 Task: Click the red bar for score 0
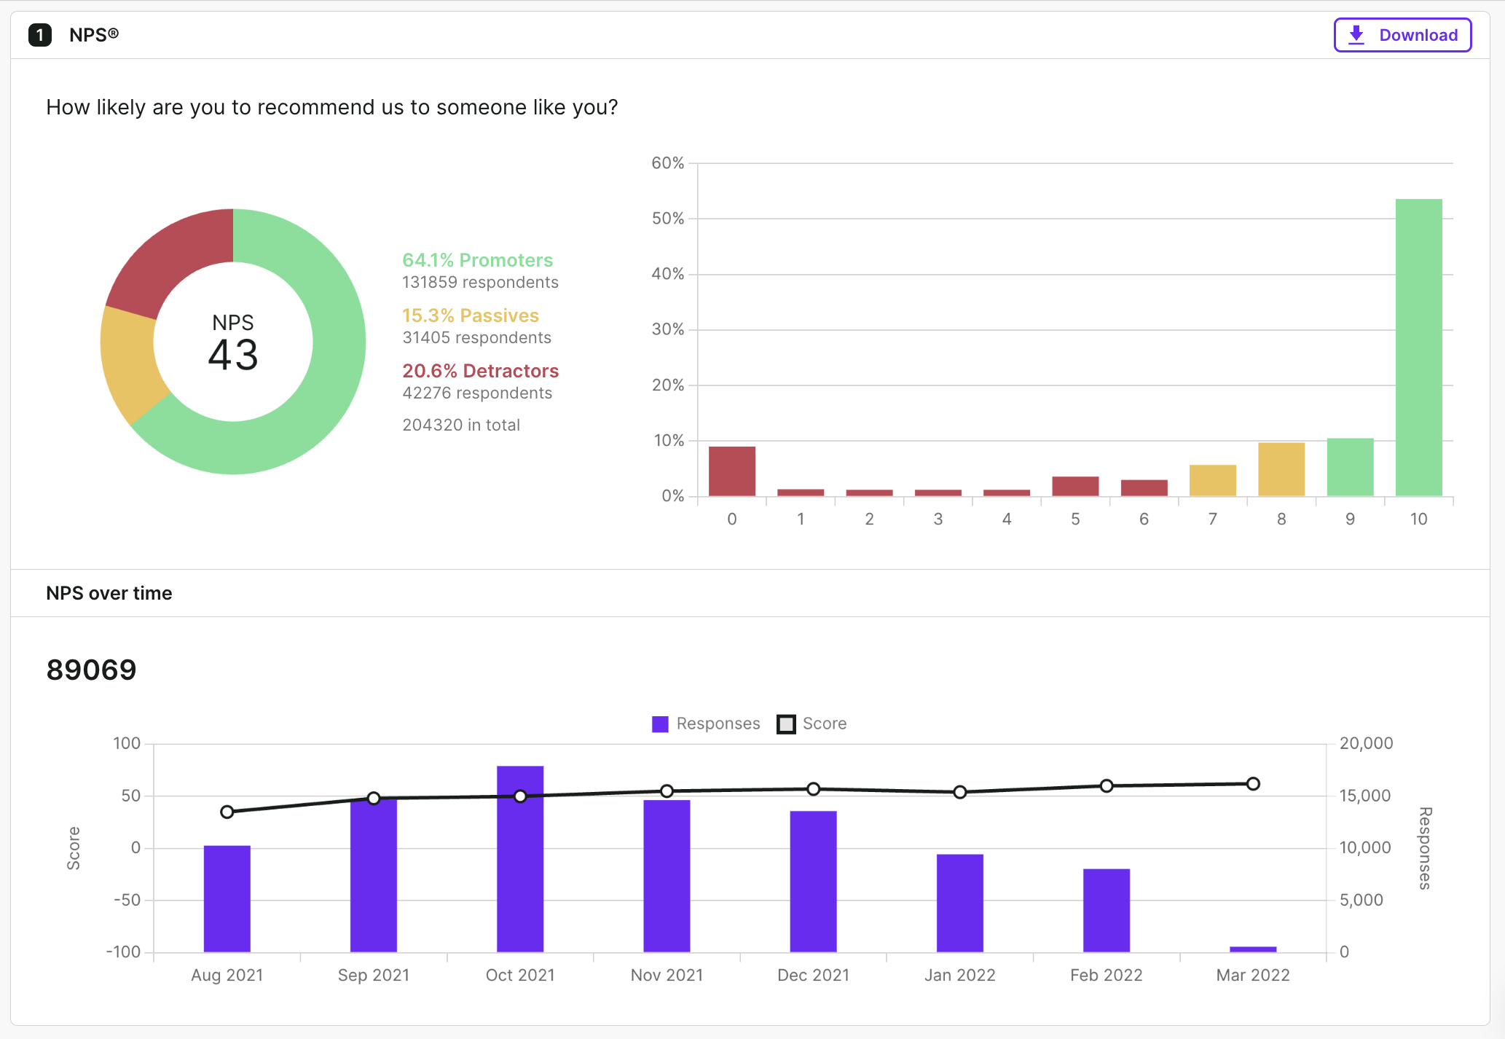point(731,471)
